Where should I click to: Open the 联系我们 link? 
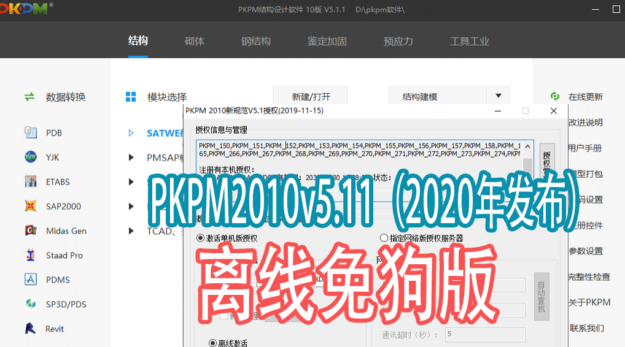586,328
